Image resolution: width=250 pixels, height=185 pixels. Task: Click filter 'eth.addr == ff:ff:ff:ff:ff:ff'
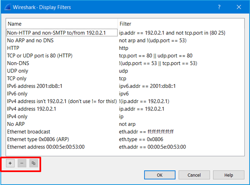(x=146, y=132)
